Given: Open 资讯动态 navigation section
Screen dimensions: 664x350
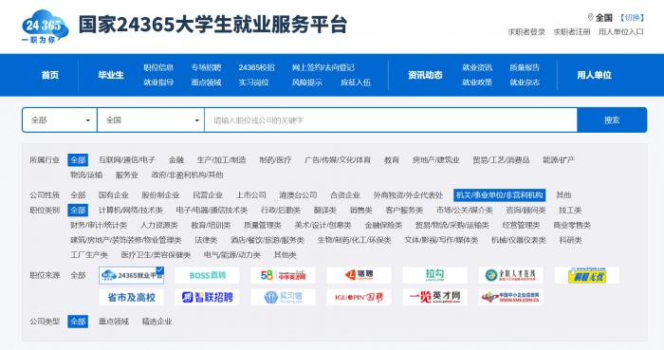Looking at the screenshot, I should coord(425,75).
